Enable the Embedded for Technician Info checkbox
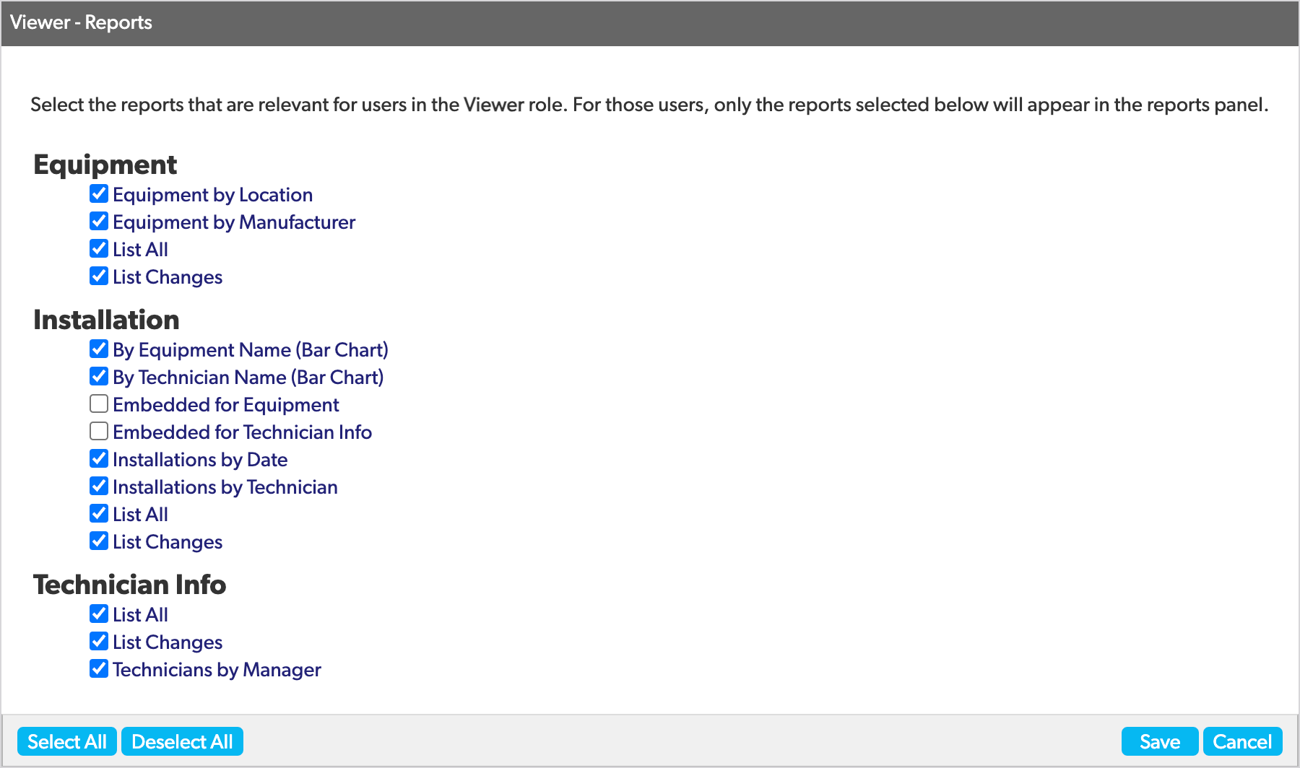The width and height of the screenshot is (1300, 768). tap(99, 432)
